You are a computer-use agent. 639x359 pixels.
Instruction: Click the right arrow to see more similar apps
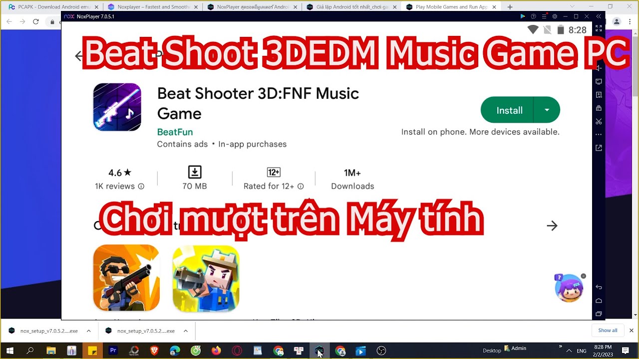552,226
